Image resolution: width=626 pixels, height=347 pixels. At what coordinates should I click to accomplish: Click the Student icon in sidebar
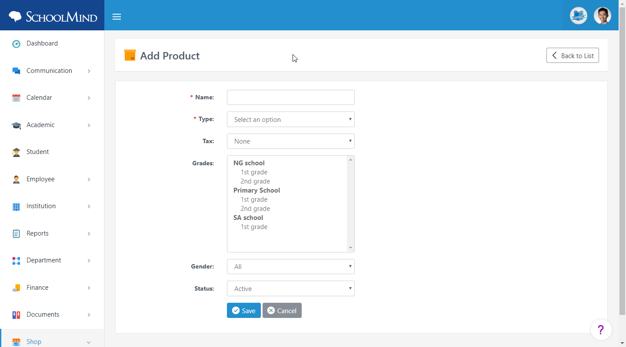tap(16, 152)
